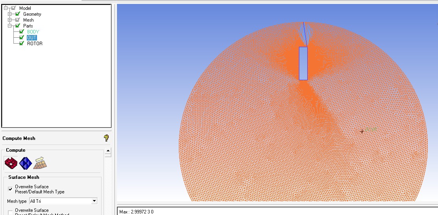
Task: Toggle Mesh visibility checkbox in tree
Action: [17, 20]
